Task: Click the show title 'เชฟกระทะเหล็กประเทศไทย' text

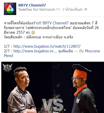Action: (49, 28)
